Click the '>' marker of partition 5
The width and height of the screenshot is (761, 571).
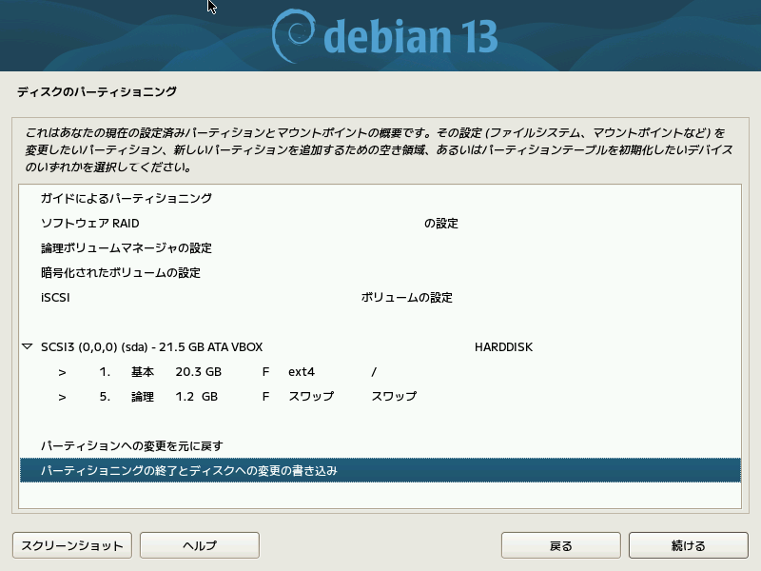[62, 397]
